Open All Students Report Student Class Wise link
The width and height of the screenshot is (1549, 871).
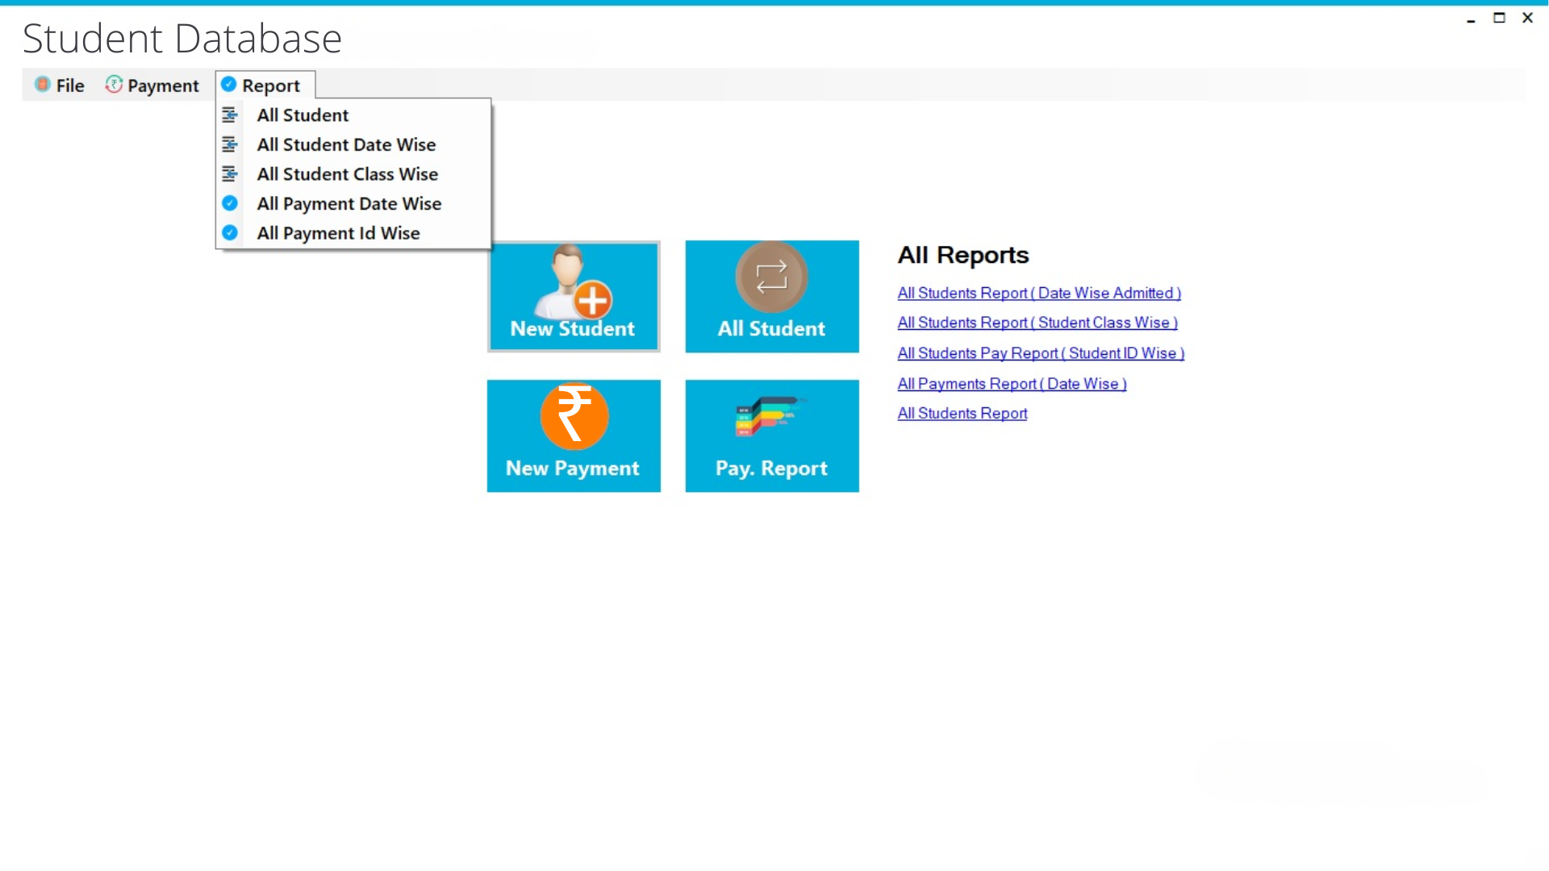tap(1037, 323)
